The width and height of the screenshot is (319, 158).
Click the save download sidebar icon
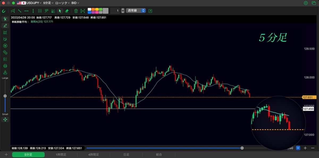(5, 73)
